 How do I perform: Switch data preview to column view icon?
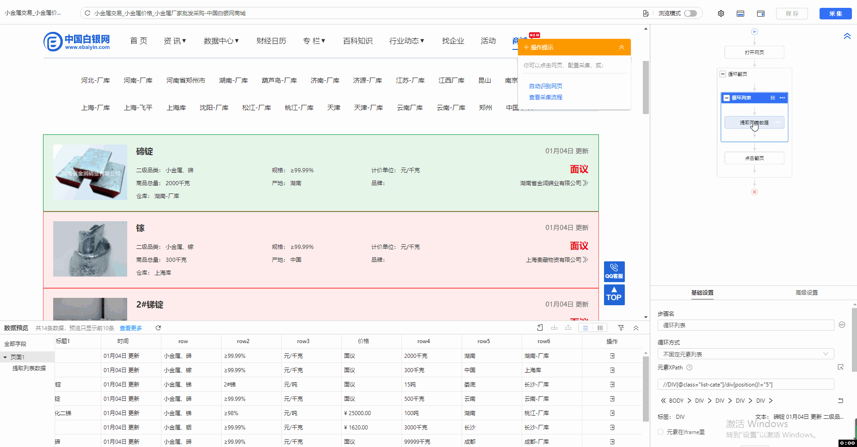600,328
